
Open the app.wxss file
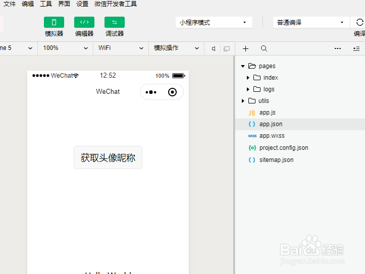pos(300,136)
